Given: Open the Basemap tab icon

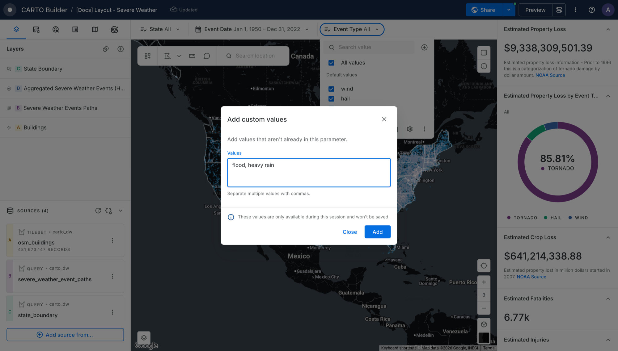Looking at the screenshot, I should click(95, 29).
